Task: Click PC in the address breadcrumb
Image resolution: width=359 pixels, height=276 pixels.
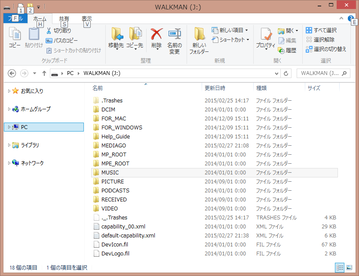Action: pyautogui.click(x=70, y=73)
